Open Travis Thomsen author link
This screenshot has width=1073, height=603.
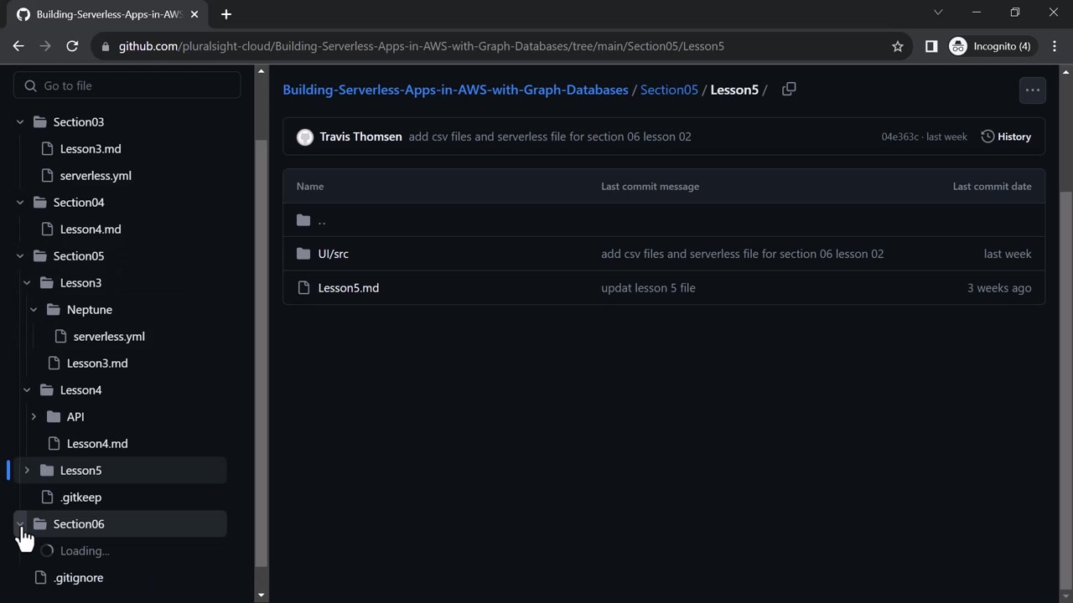click(x=360, y=137)
